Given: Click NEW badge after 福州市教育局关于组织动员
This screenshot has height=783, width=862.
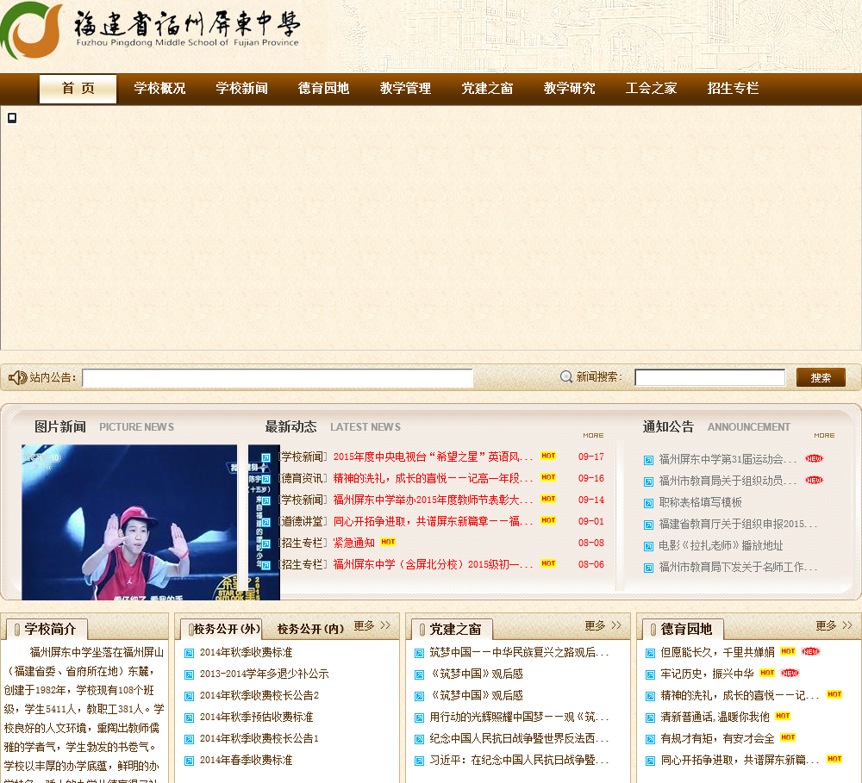Looking at the screenshot, I should point(815,480).
